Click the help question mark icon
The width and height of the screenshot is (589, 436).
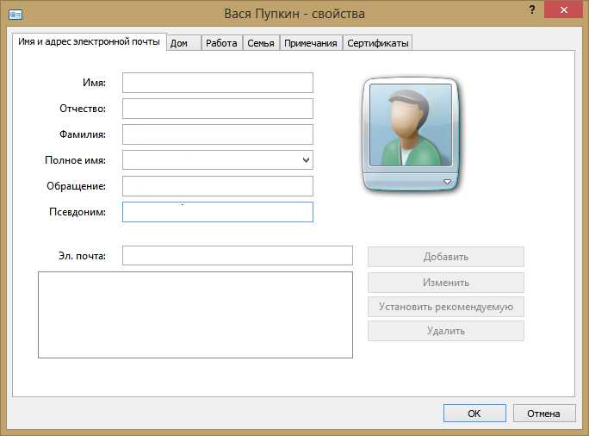tap(532, 9)
